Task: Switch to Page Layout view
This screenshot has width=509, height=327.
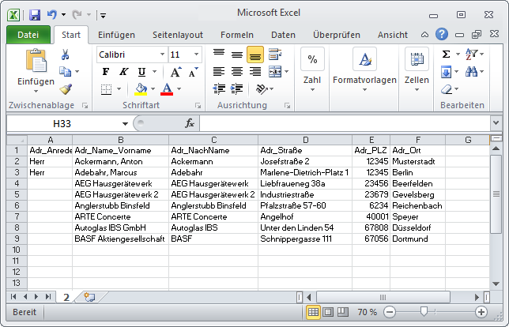Action: point(328,312)
